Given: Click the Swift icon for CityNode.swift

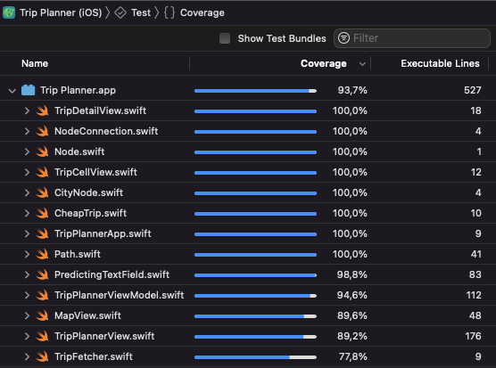Looking at the screenshot, I should pos(42,192).
